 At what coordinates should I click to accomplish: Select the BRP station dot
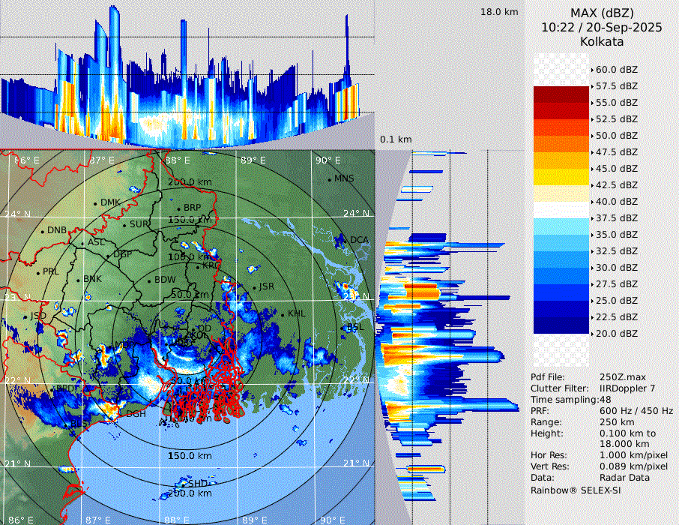[x=178, y=208]
